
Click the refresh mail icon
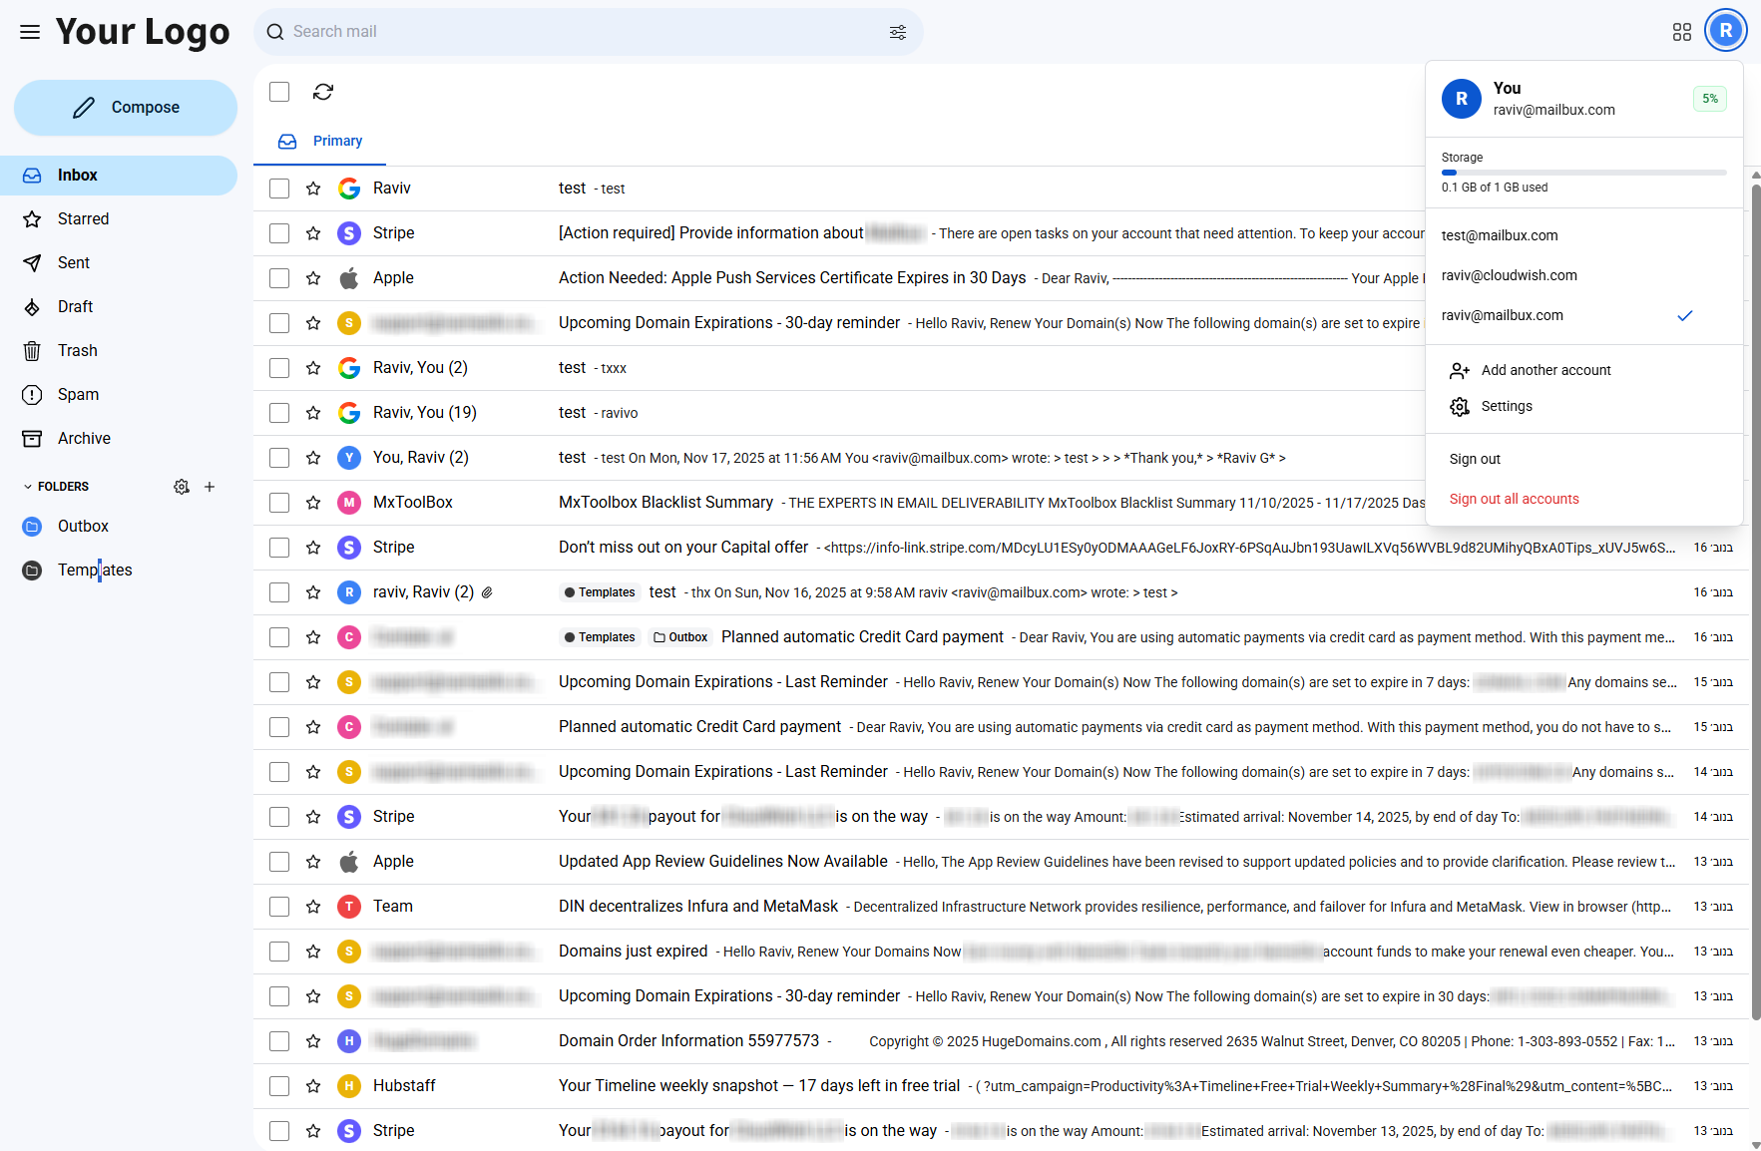[x=323, y=92]
